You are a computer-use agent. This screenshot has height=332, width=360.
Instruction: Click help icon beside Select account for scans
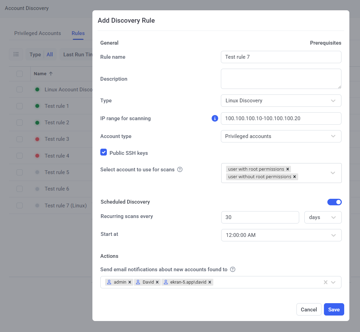click(180, 169)
